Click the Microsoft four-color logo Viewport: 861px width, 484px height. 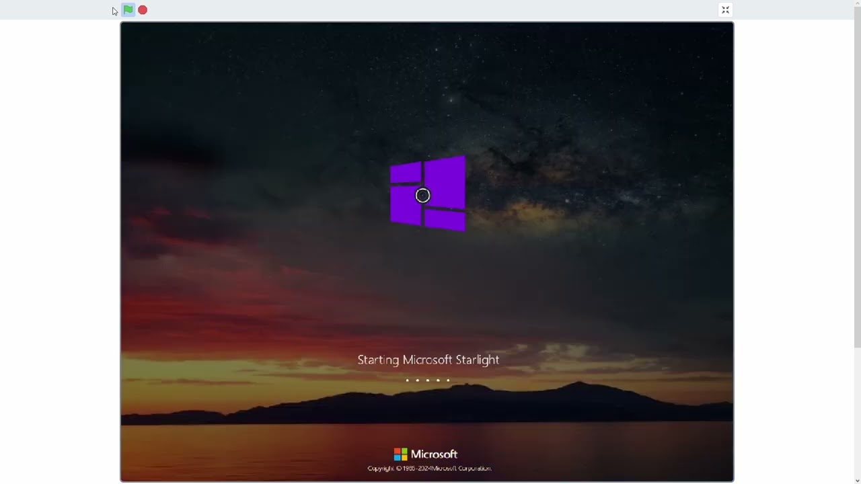coord(400,454)
